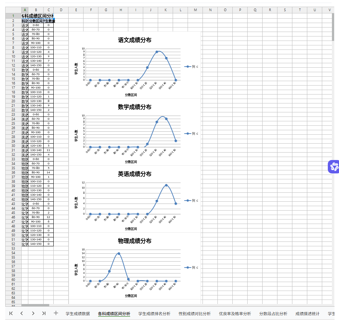Select column D header
The width and height of the screenshot is (339, 320).
click(61, 10)
